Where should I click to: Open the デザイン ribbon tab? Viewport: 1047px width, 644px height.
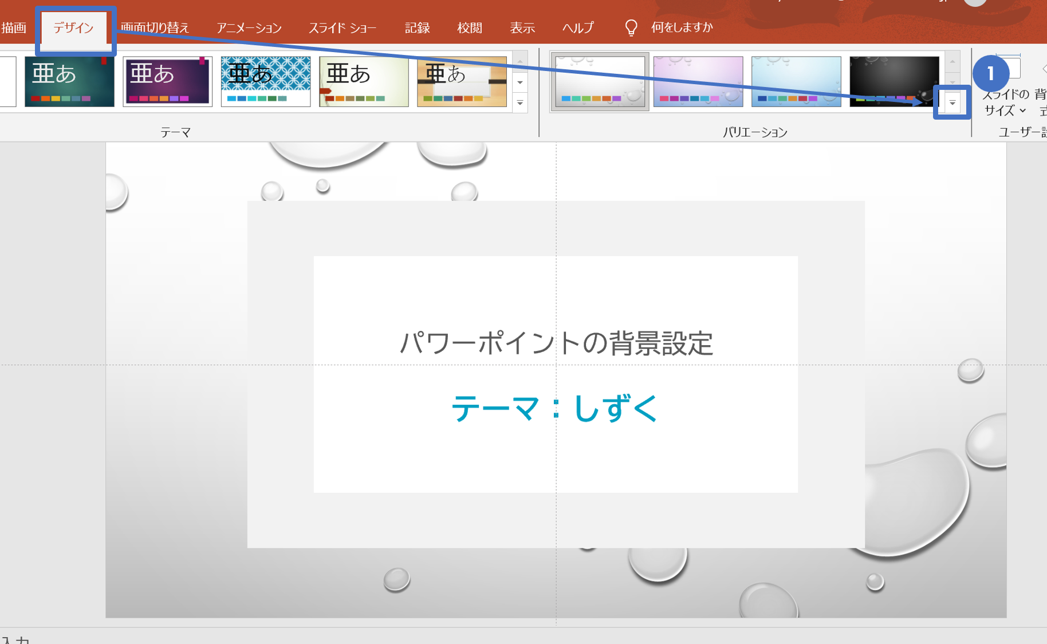pyautogui.click(x=74, y=28)
